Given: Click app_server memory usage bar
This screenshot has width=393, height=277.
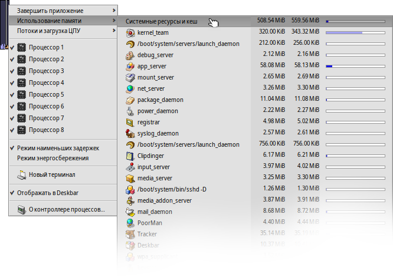Looking at the screenshot, I should point(355,67).
